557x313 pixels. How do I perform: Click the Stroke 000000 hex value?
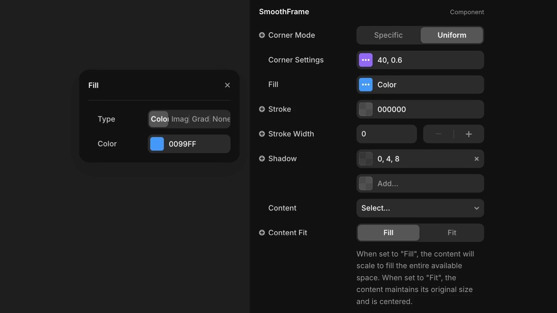(392, 109)
